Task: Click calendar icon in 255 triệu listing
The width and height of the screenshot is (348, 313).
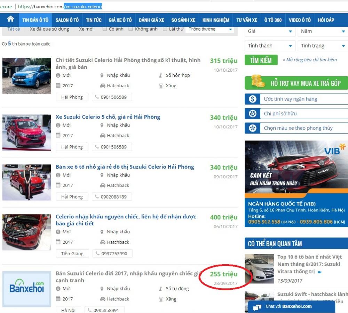Action: (x=58, y=299)
